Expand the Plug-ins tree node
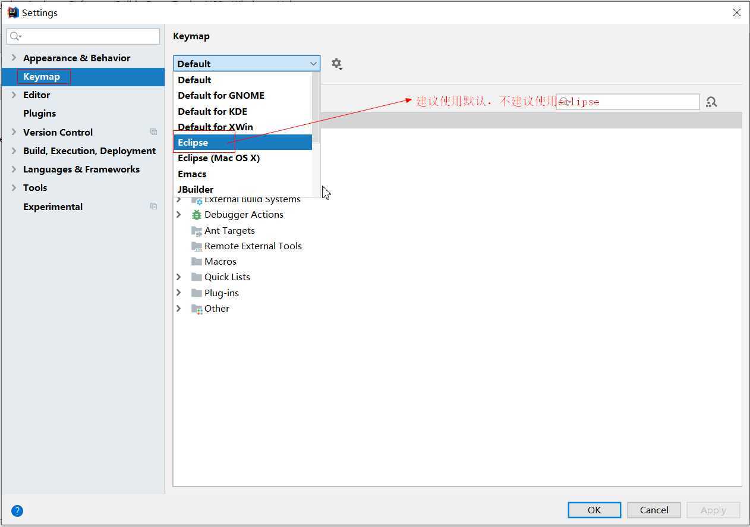 [179, 293]
